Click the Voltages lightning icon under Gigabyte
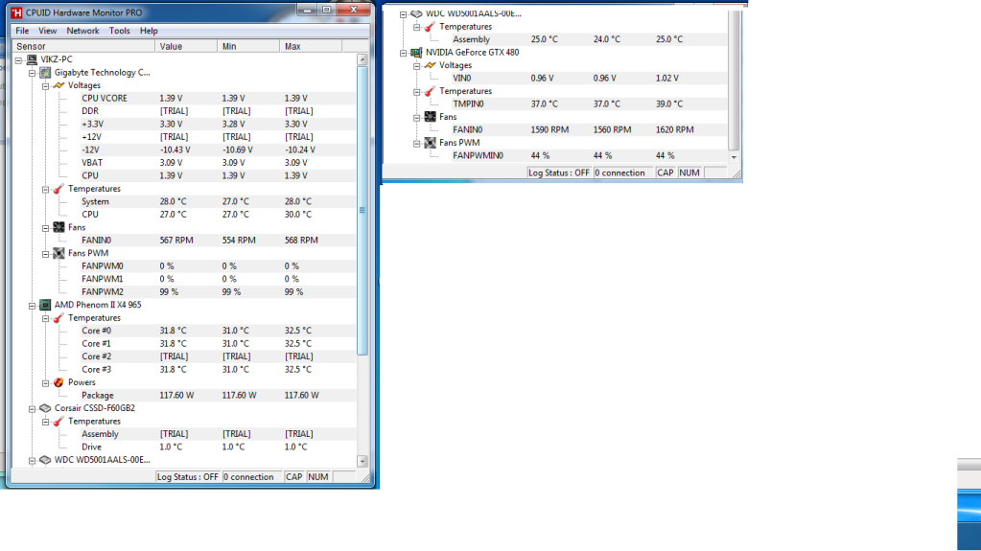The width and height of the screenshot is (981, 551). 58,85
